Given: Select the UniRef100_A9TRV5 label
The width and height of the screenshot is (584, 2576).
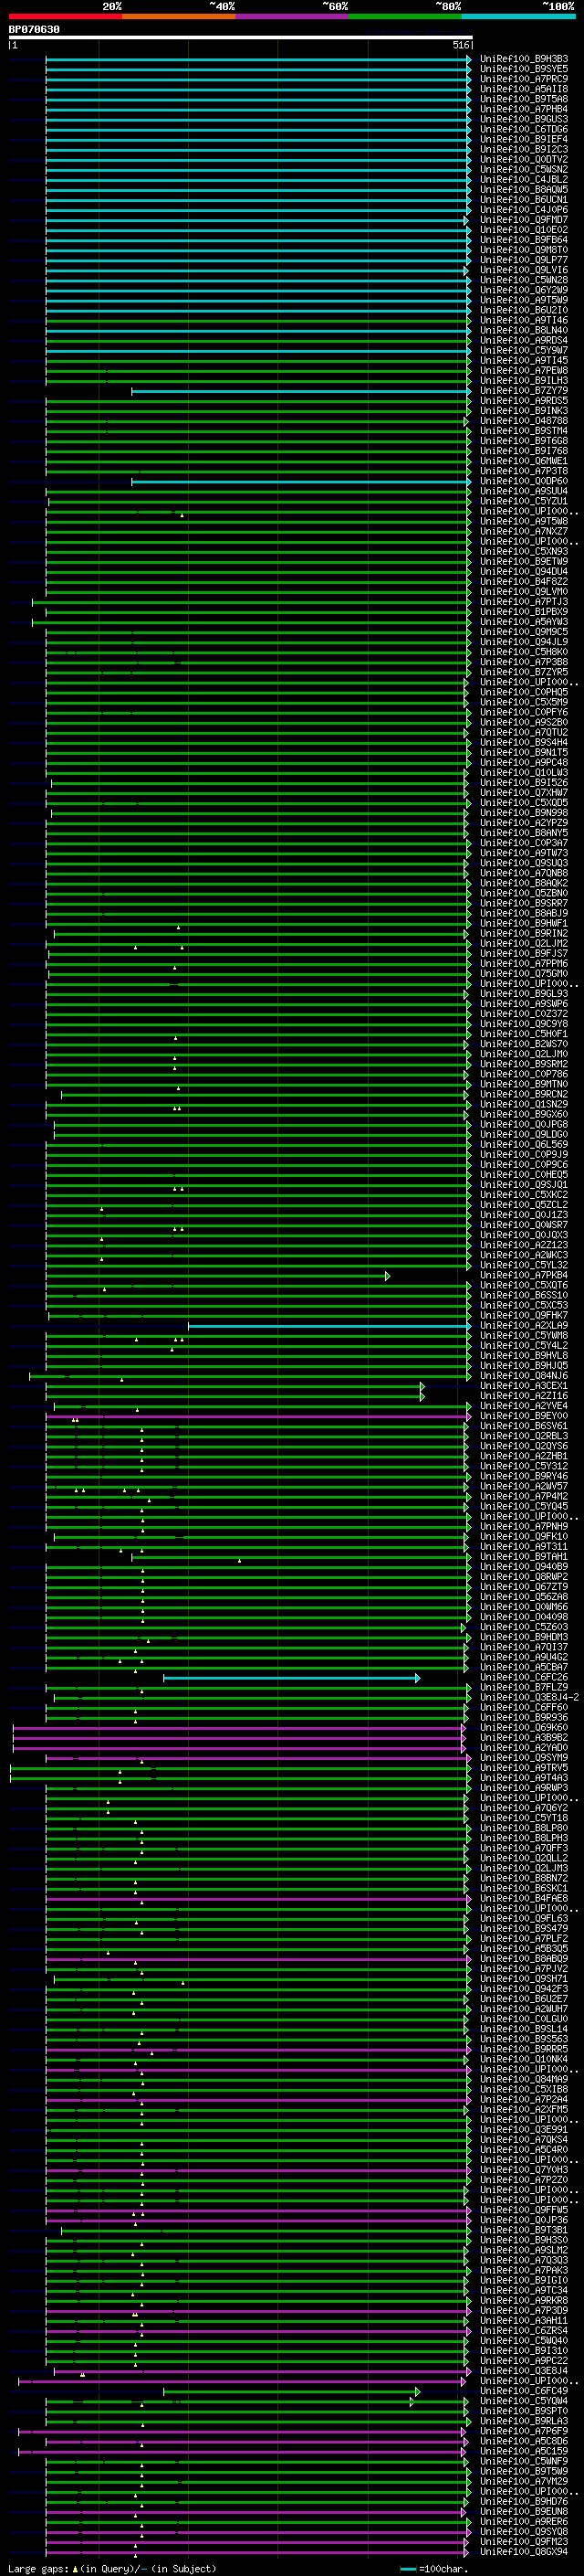Looking at the screenshot, I should (523, 1768).
